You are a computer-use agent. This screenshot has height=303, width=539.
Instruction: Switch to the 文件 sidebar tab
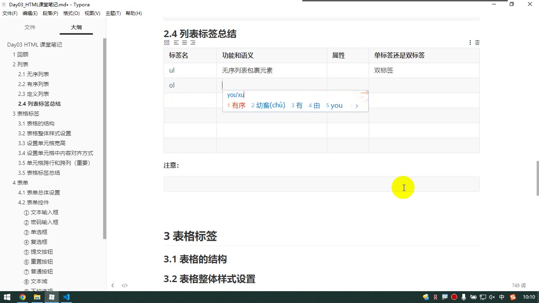(x=30, y=27)
